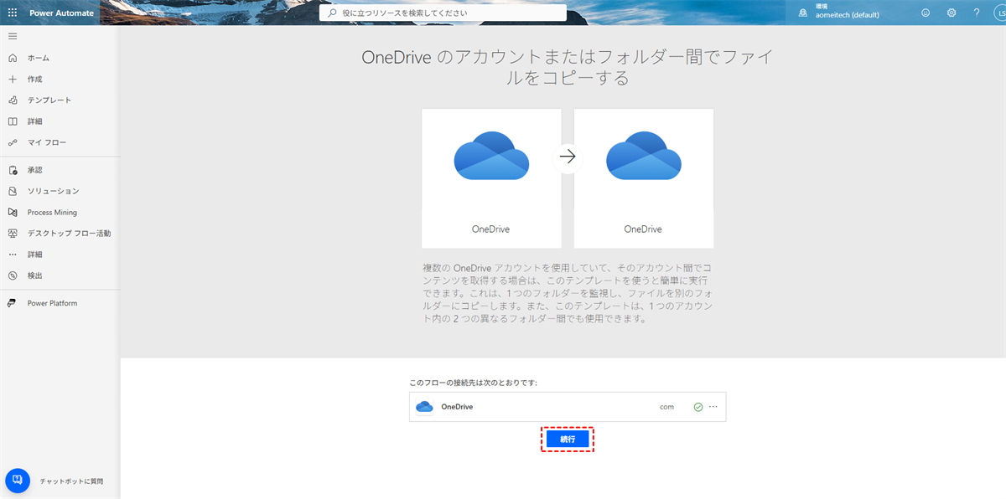Click the このフローの接続先は次のとおりです heading
The image size is (1006, 499).
click(473, 383)
